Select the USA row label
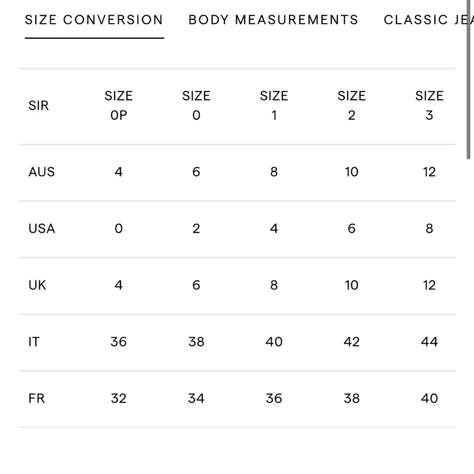The height and width of the screenshot is (474, 474). click(42, 228)
